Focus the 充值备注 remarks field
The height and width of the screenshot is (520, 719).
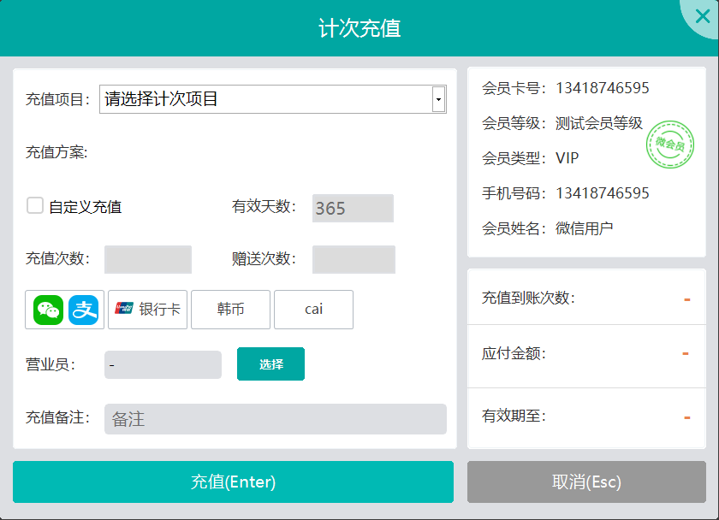275,419
